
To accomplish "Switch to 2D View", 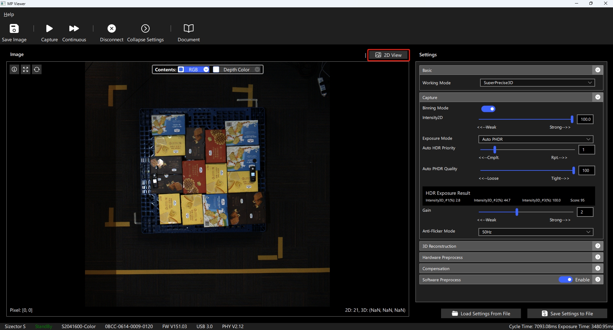I will tap(388, 55).
